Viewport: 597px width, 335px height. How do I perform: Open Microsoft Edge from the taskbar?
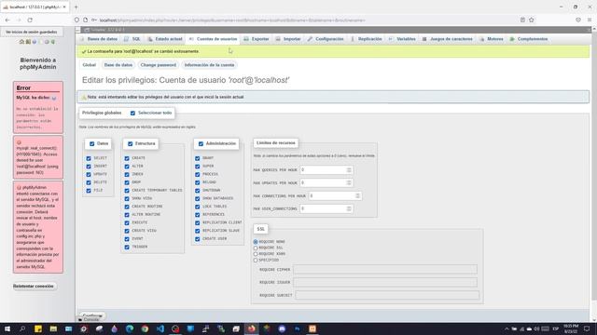pos(130,328)
